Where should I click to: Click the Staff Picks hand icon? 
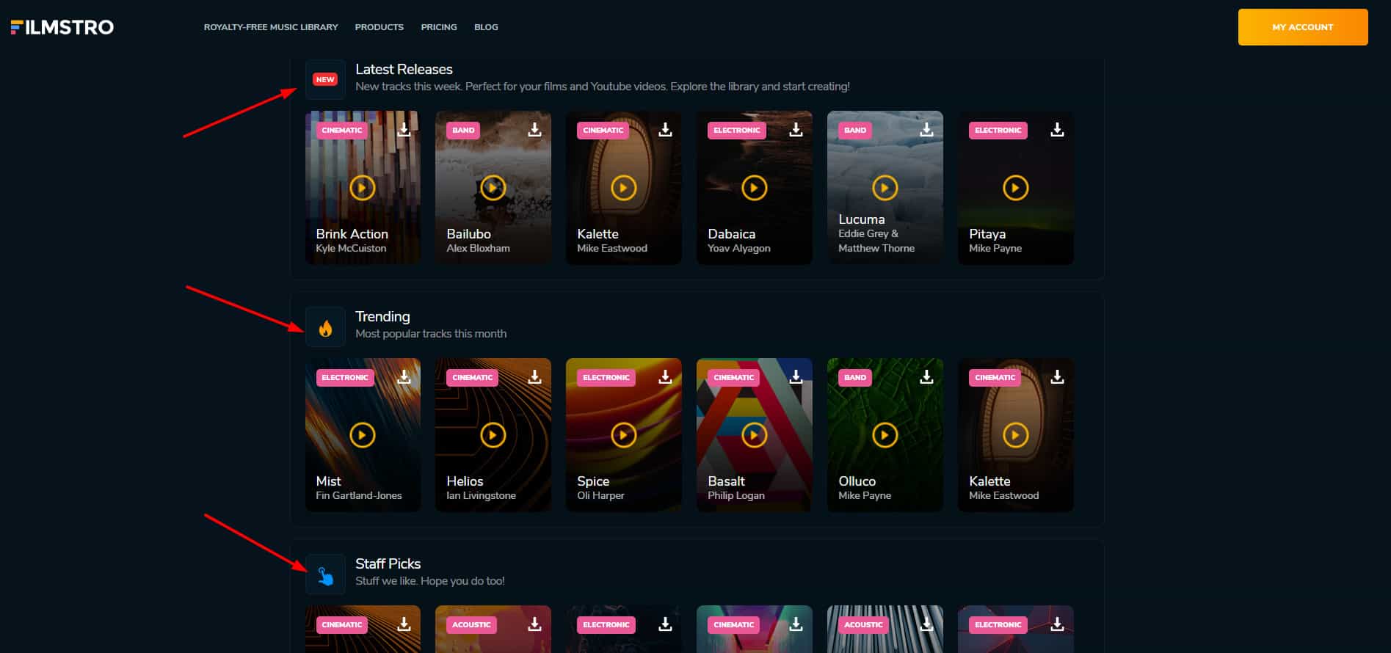click(x=325, y=575)
